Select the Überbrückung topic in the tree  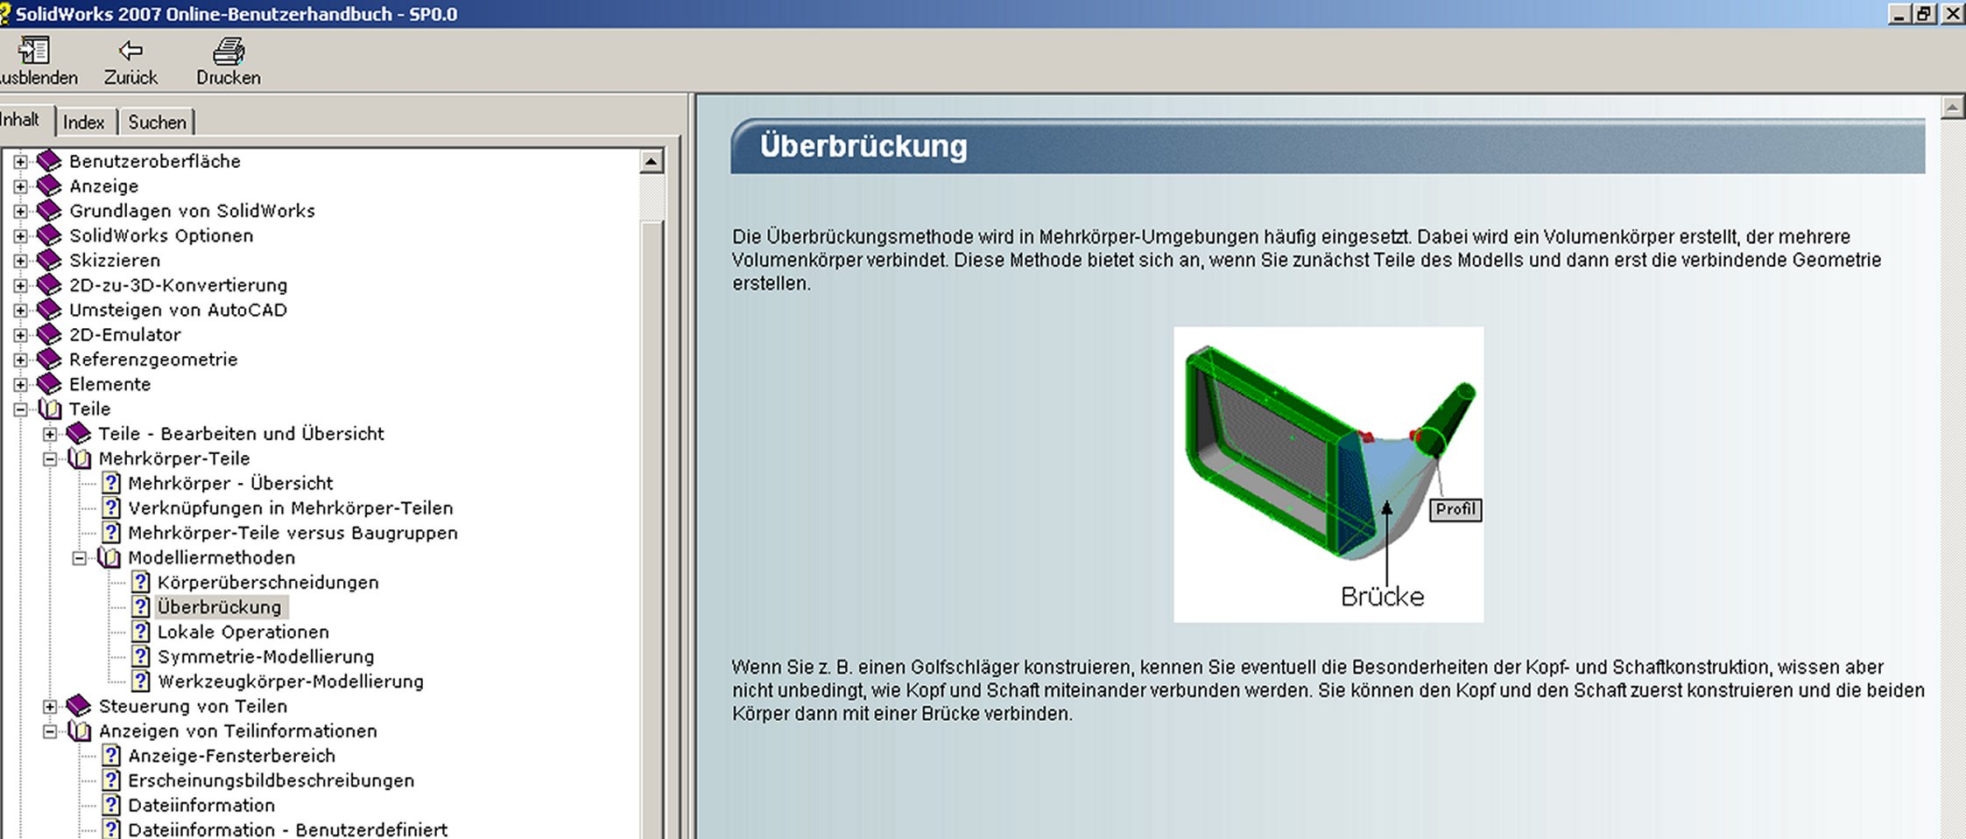pyautogui.click(x=220, y=607)
